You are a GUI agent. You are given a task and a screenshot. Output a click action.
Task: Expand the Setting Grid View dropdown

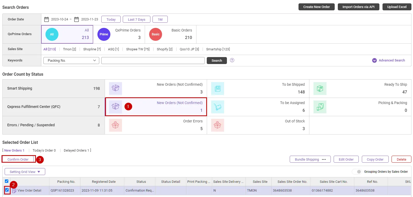point(25,172)
